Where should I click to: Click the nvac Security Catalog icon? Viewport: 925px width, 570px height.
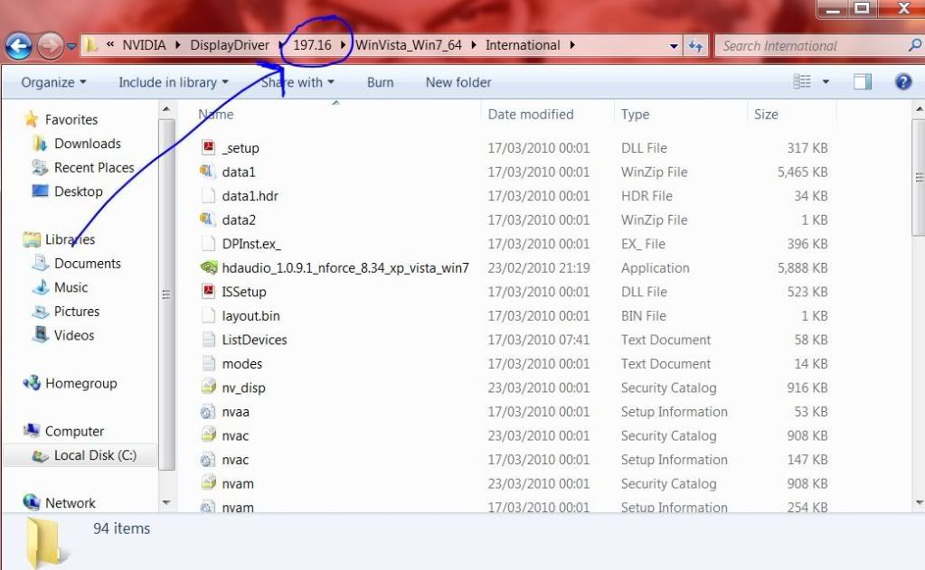click(x=208, y=435)
